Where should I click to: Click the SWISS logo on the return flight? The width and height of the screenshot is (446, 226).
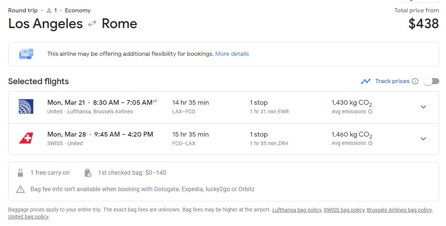(x=25, y=138)
